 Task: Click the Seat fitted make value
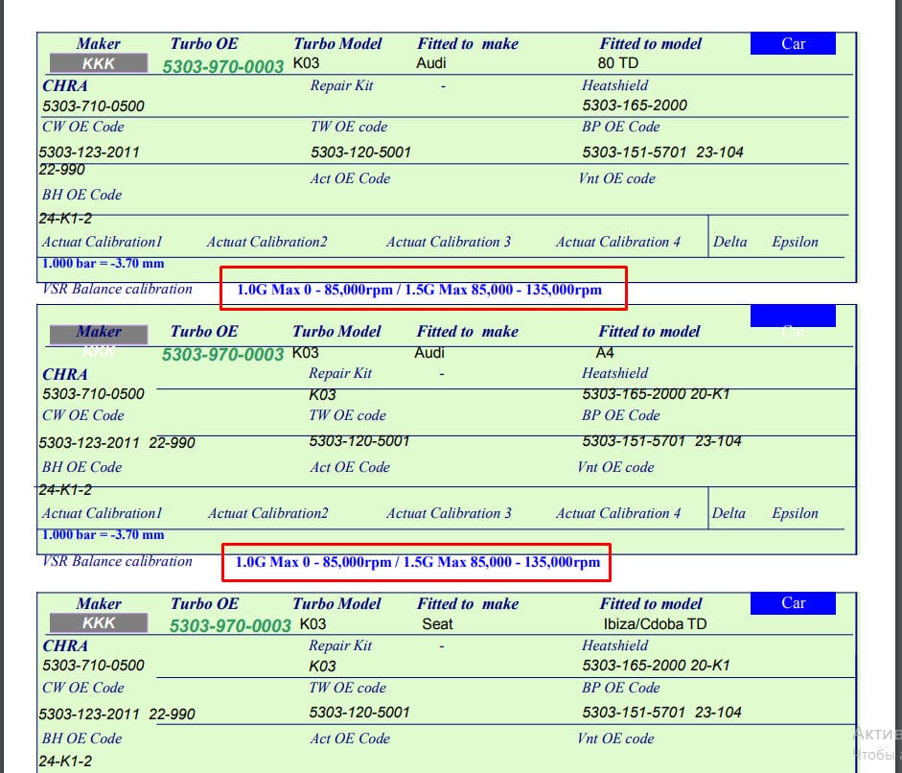(x=437, y=624)
